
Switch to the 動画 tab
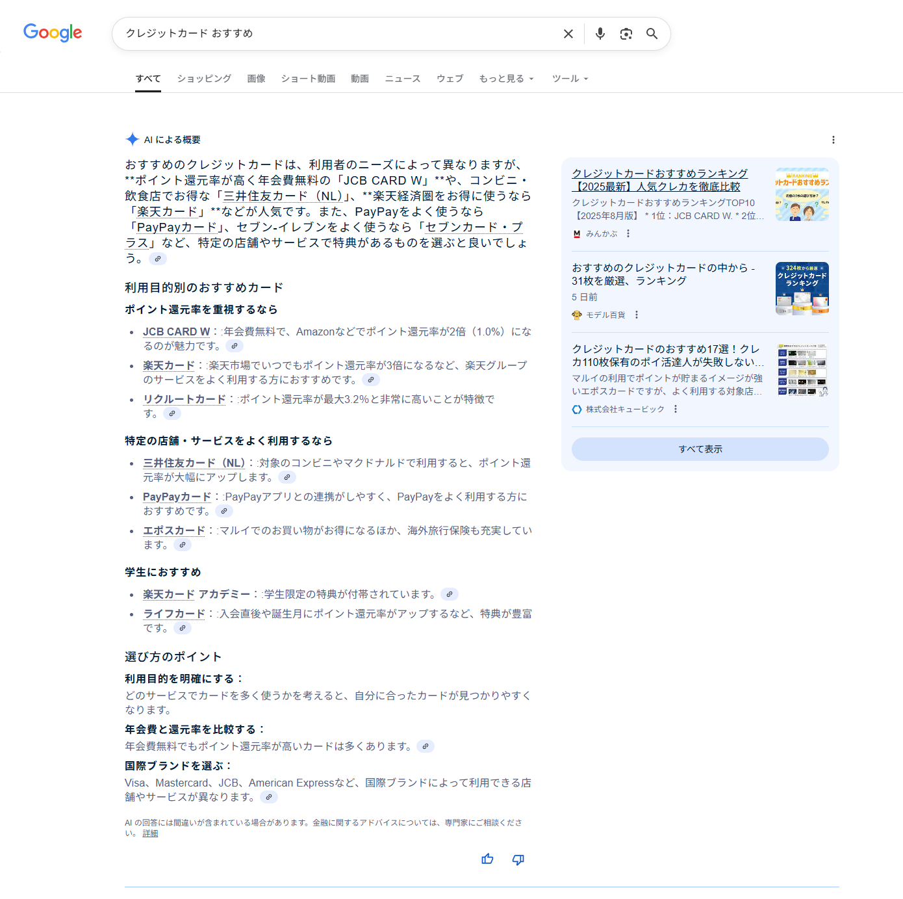click(x=360, y=79)
